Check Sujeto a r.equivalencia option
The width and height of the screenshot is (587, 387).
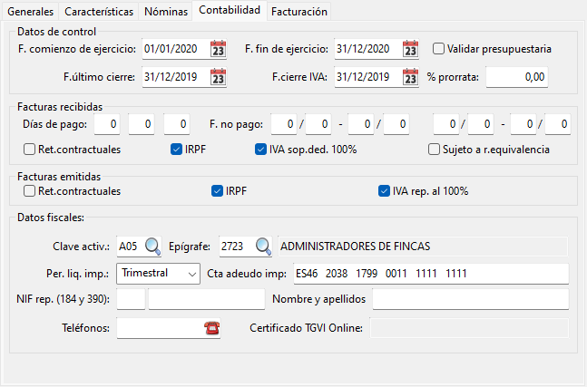click(434, 150)
